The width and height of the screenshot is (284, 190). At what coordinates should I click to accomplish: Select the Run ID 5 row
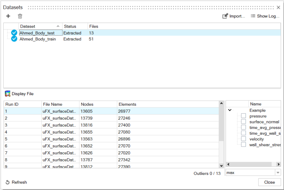click(x=66, y=139)
